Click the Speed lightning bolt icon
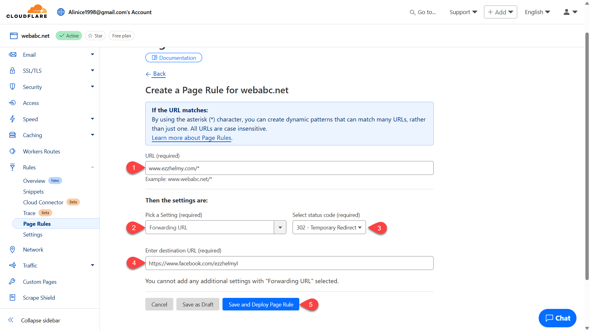Screen dimensions: 590x331 13,119
